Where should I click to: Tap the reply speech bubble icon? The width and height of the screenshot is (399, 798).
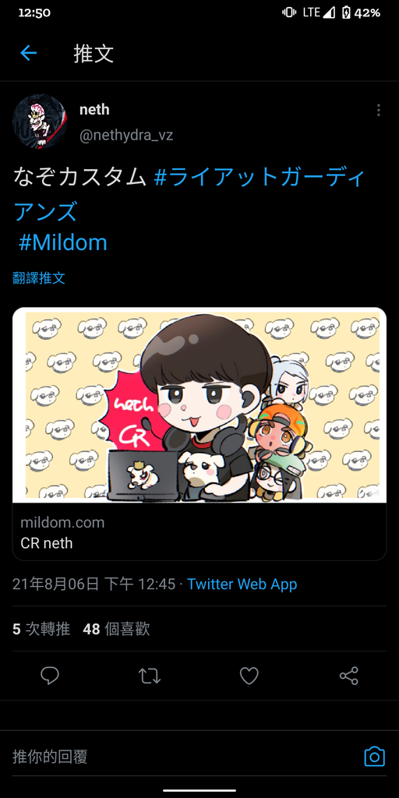[50, 676]
